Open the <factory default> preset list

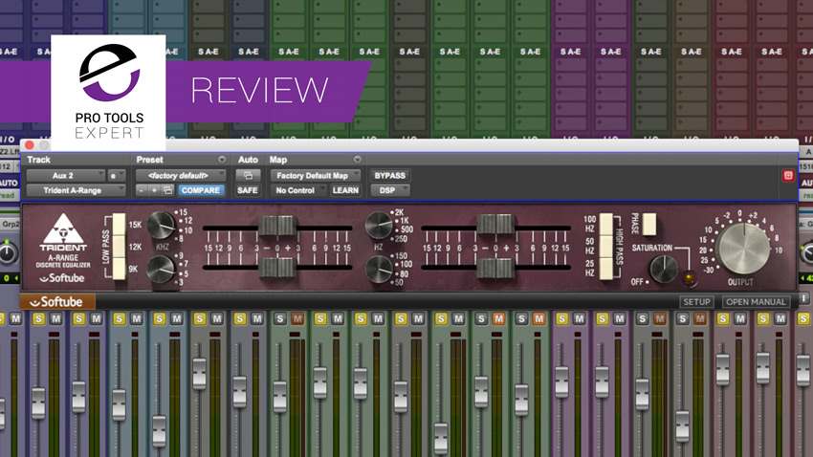pyautogui.click(x=181, y=176)
